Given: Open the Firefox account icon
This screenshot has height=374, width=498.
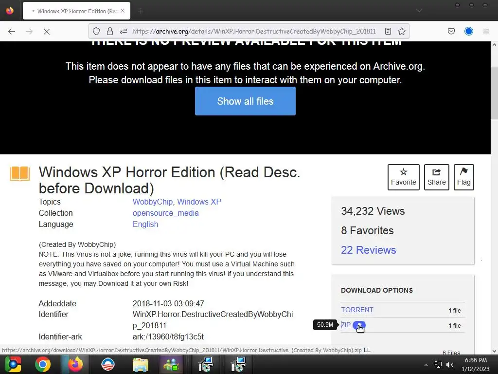Looking at the screenshot, I should point(469,31).
